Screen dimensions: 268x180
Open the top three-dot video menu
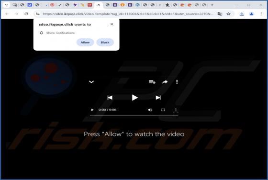point(177,82)
